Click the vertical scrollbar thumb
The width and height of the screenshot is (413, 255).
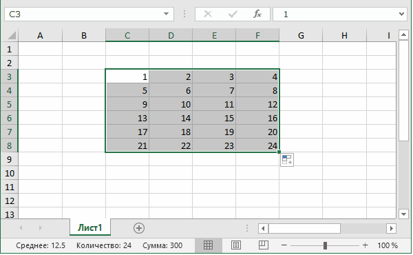point(403,90)
